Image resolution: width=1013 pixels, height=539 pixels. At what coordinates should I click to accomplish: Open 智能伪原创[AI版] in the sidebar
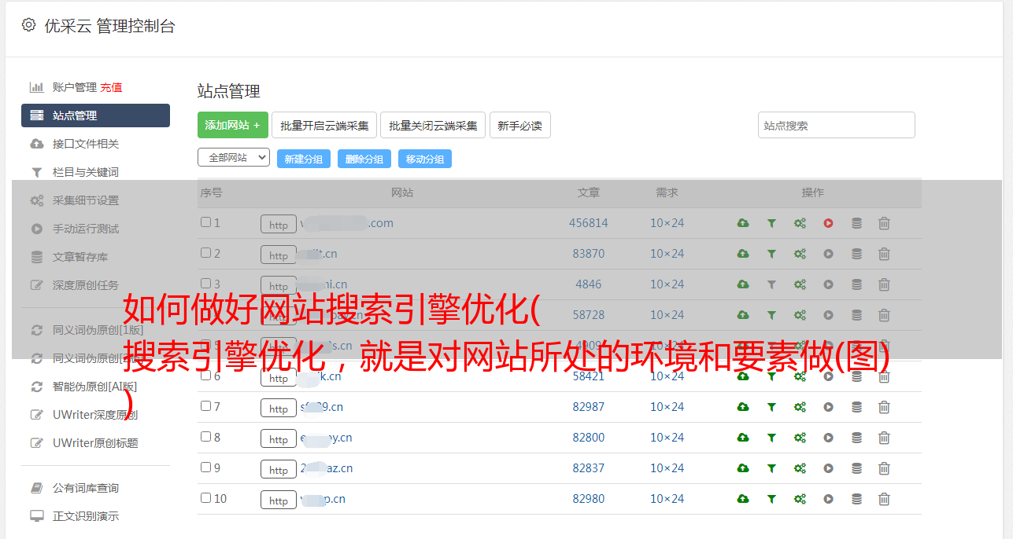94,387
